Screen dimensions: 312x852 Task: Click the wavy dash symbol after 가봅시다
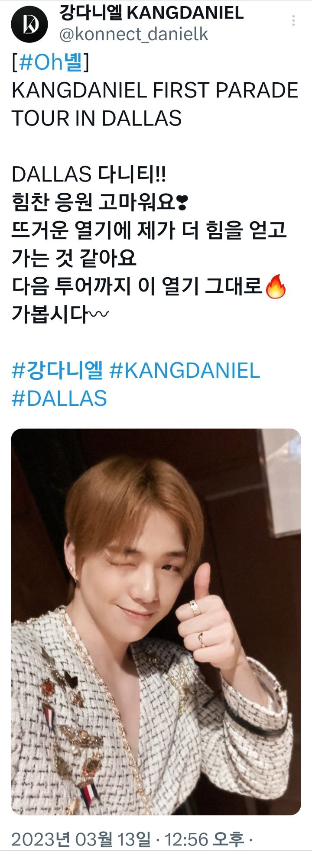(x=99, y=314)
